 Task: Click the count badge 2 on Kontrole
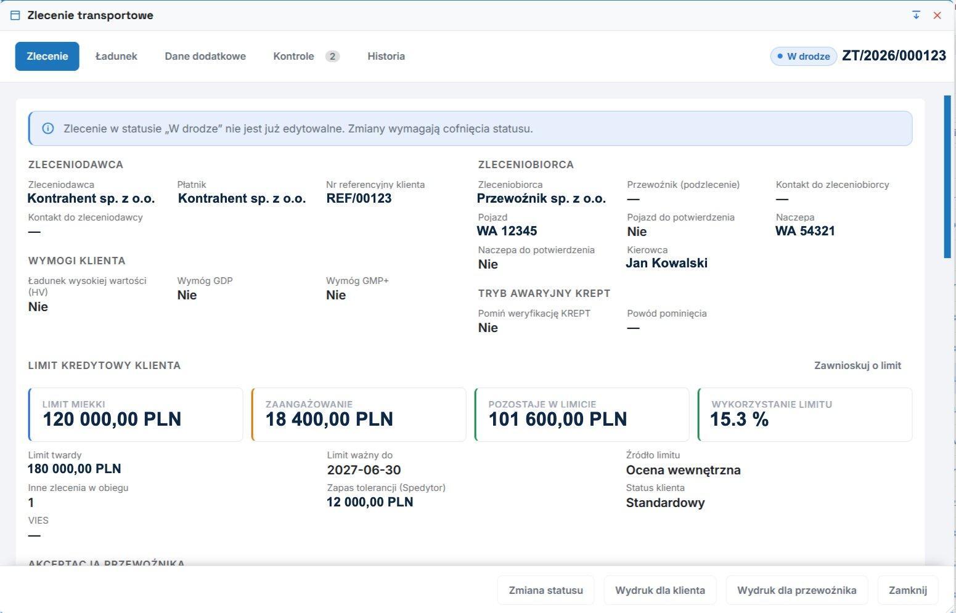pos(332,56)
